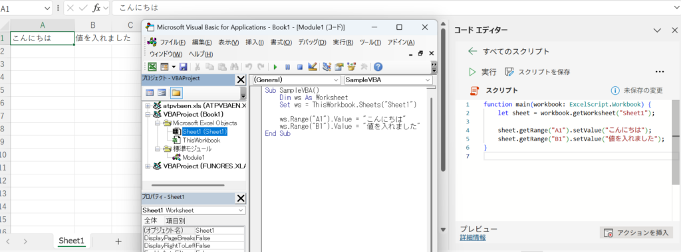The height and width of the screenshot is (252, 681).
Task: Click the blue Help question mark icon
Action: coord(378,67)
